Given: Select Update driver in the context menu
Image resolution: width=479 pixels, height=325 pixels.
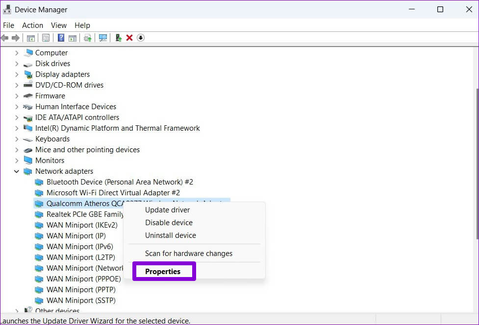Looking at the screenshot, I should (x=167, y=210).
